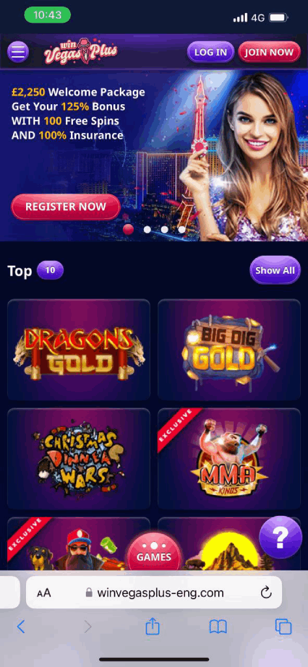Open the purple question mark help bubble
The image size is (308, 667).
coord(280,537)
